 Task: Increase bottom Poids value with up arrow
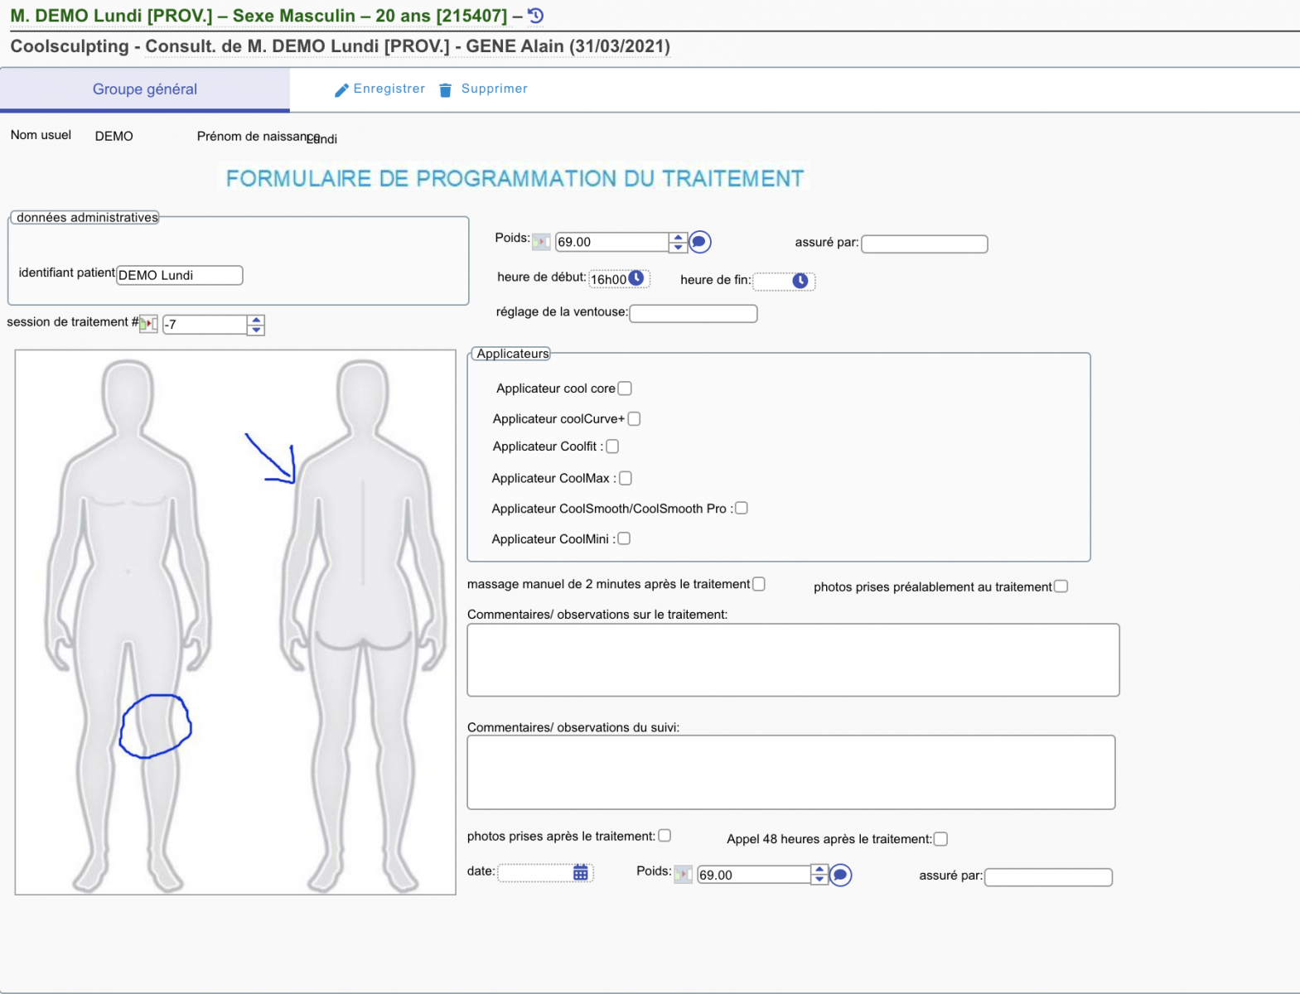[x=819, y=870]
